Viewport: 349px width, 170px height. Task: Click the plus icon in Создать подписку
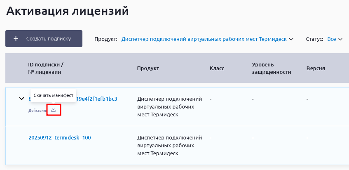[x=16, y=38]
